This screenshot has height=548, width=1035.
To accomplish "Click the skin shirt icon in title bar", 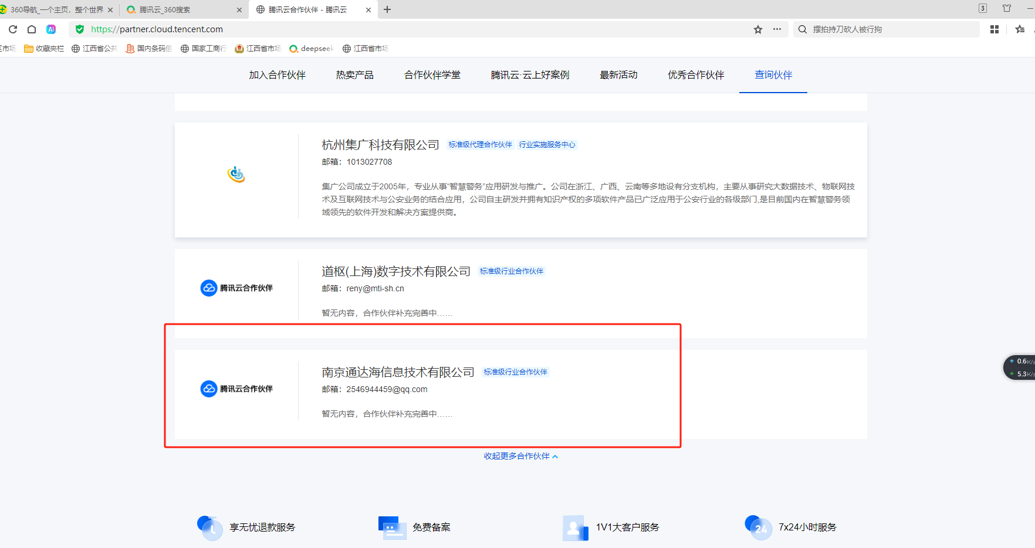I will click(x=1007, y=8).
